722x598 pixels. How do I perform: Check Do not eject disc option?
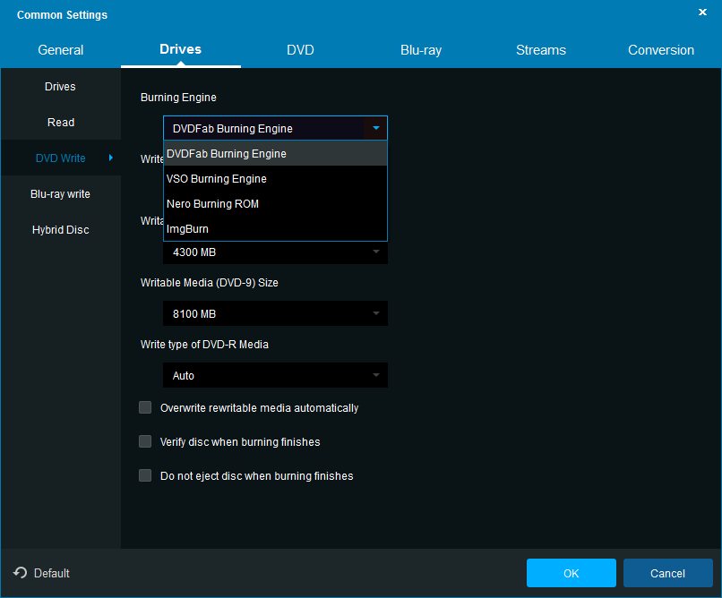click(145, 475)
